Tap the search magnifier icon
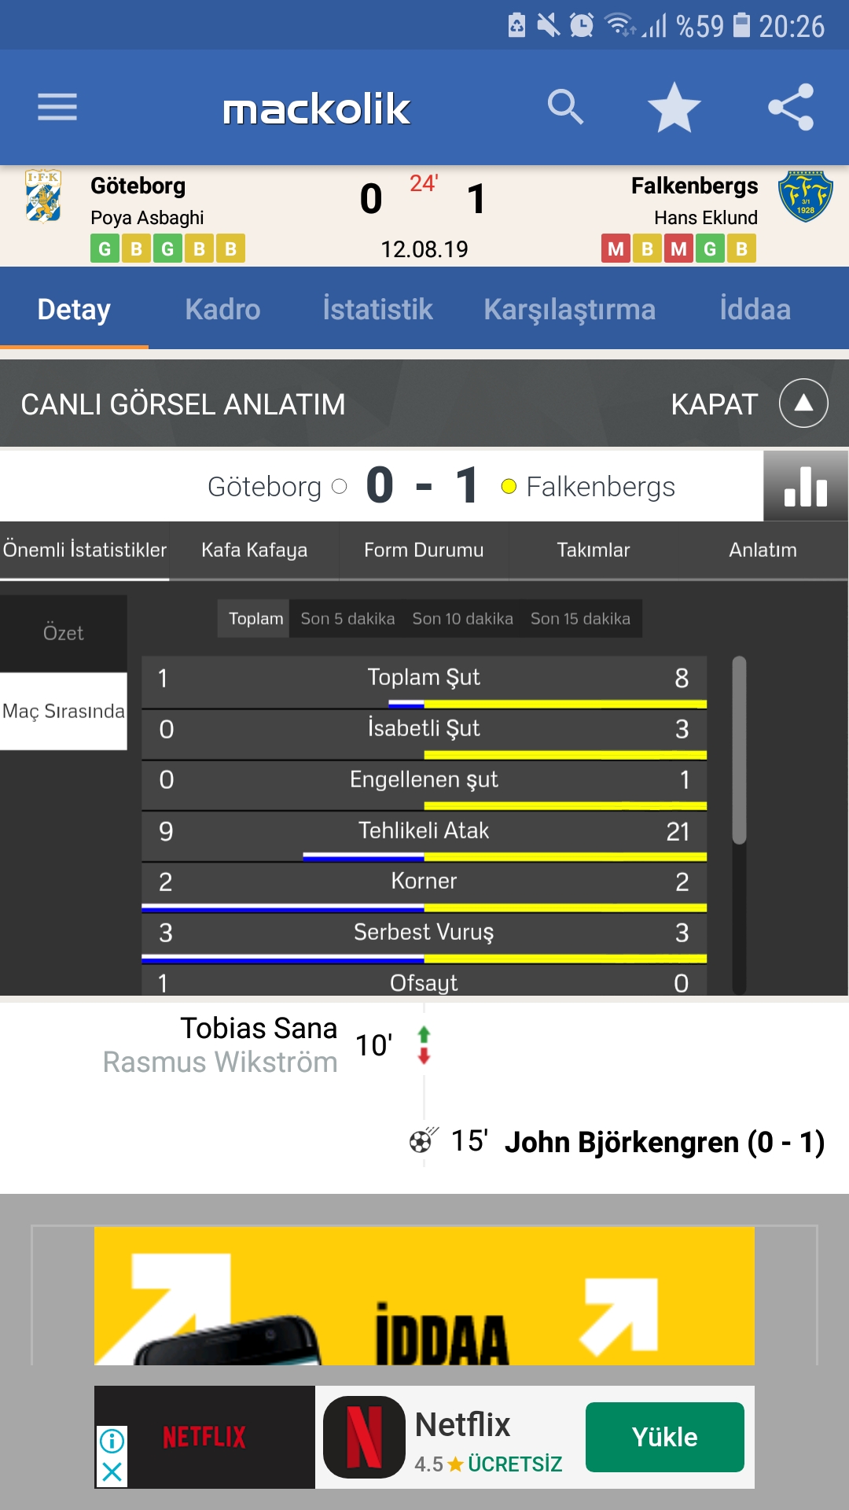This screenshot has width=849, height=1510. click(x=565, y=107)
